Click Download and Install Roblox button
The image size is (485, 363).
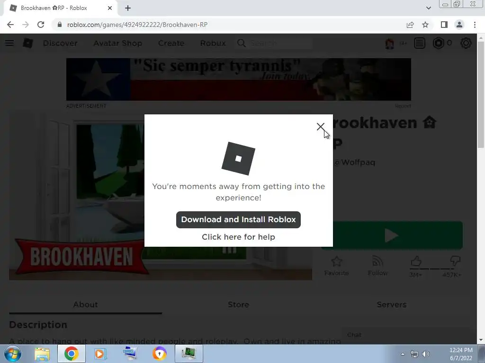(238, 219)
